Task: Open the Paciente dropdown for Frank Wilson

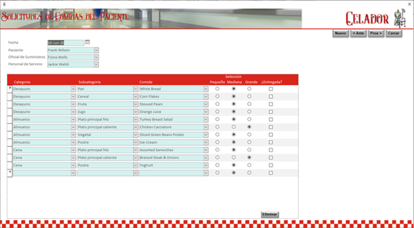Action: pos(96,50)
